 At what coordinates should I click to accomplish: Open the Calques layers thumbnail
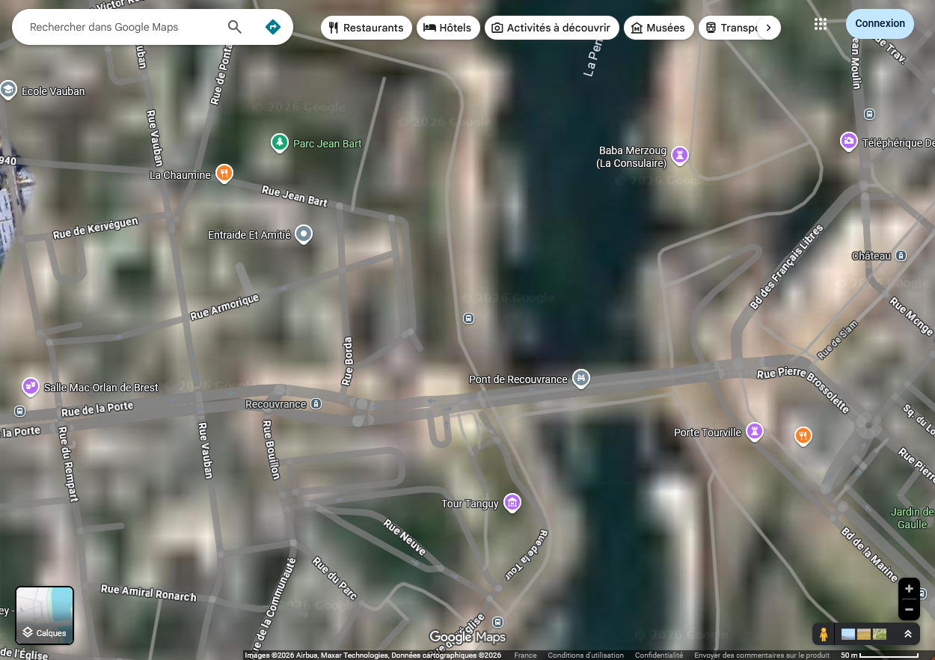(45, 615)
